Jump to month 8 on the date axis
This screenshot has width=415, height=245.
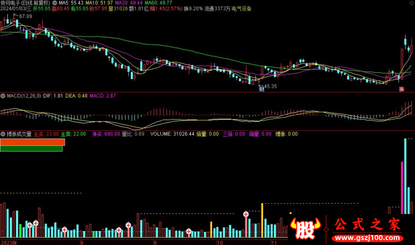tap(81, 242)
